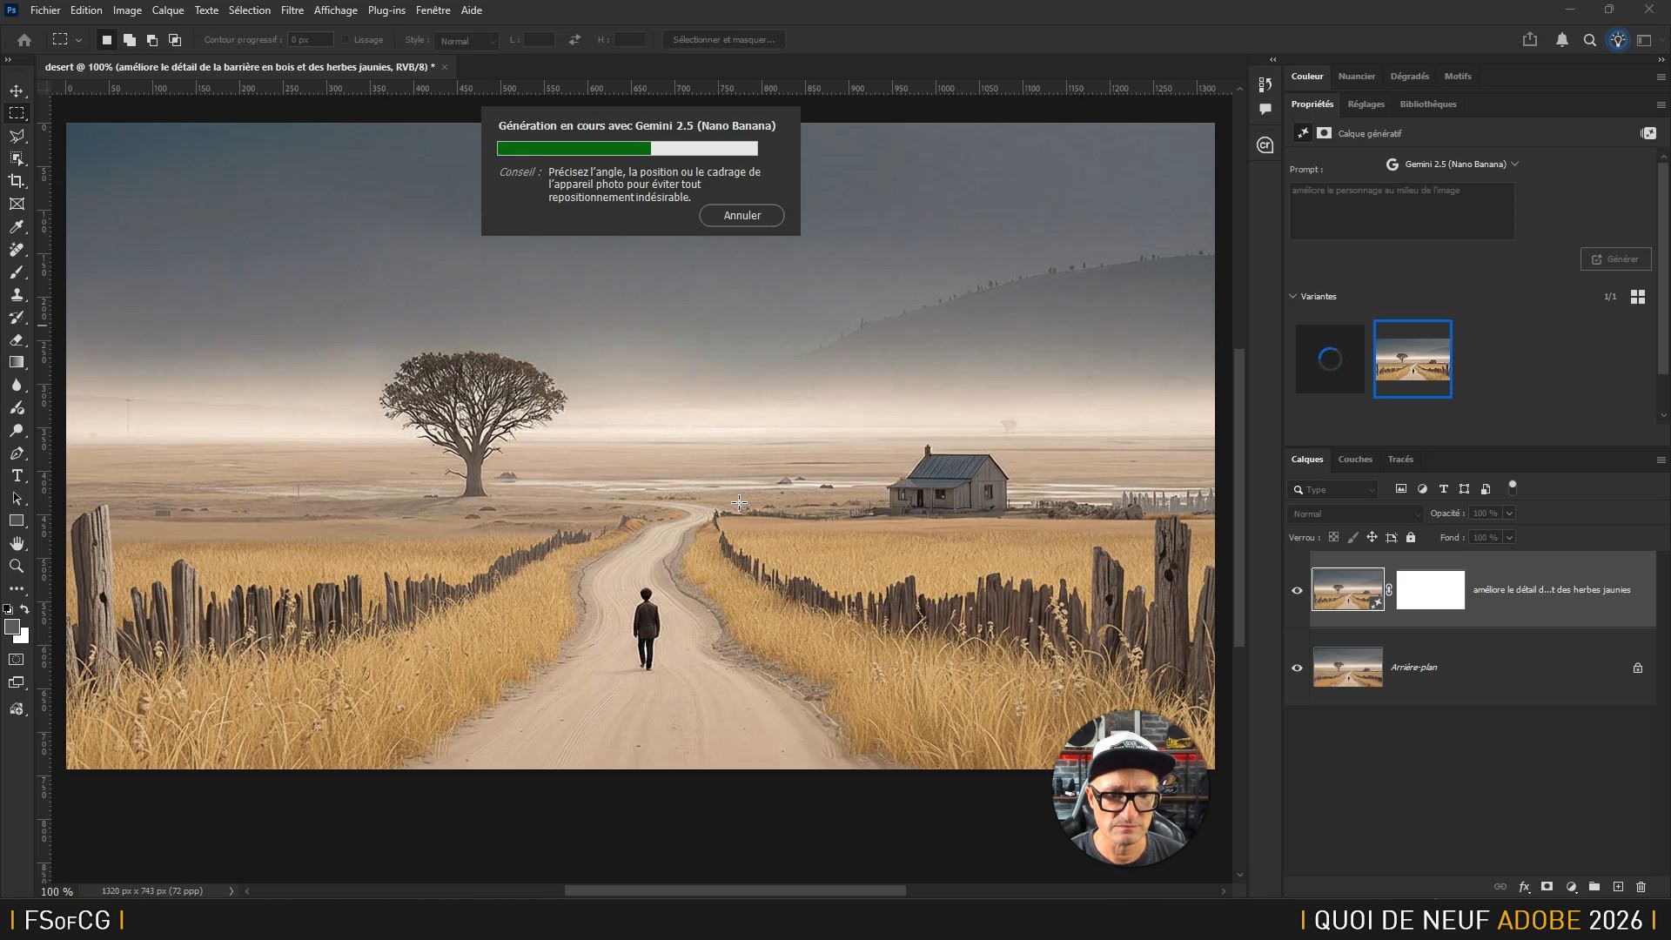Click the layer effects fx icon
Screen dimensions: 1671x940
pos(1524,887)
